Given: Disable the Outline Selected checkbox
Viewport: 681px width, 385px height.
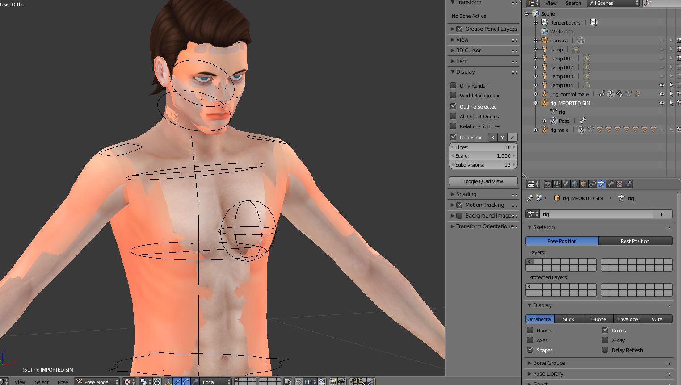Looking at the screenshot, I should [x=453, y=106].
